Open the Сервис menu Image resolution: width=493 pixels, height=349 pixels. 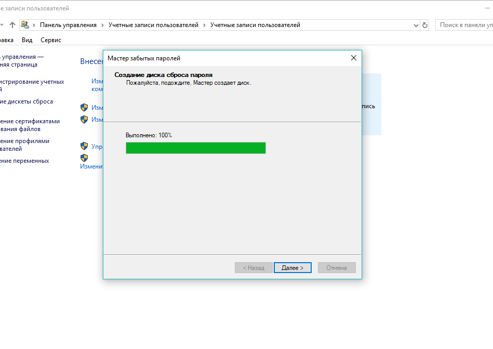click(x=51, y=40)
